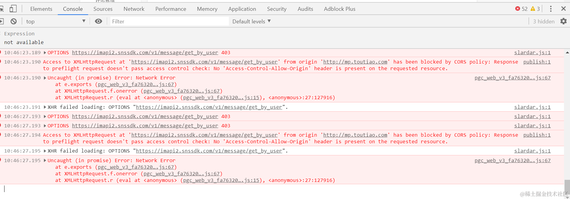Screen dimensions: 570x199
Task: Open the Memory tab
Action: pos(207,9)
